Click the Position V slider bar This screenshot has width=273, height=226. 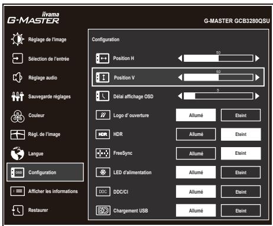(x=219, y=77)
